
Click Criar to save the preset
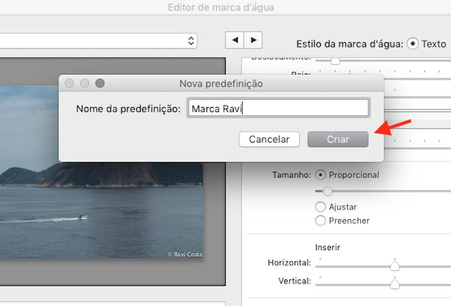(x=338, y=139)
